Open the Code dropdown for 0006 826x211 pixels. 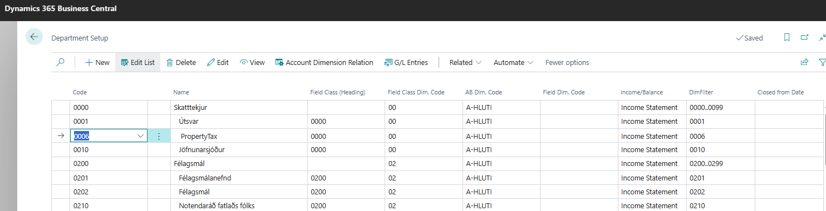click(140, 136)
